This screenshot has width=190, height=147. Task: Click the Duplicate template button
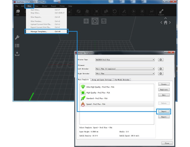click(164, 90)
